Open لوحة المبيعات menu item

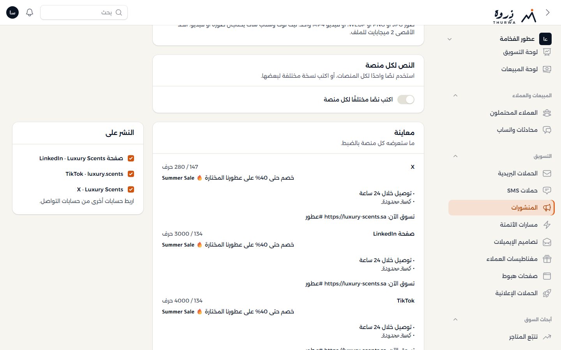tap(502, 69)
